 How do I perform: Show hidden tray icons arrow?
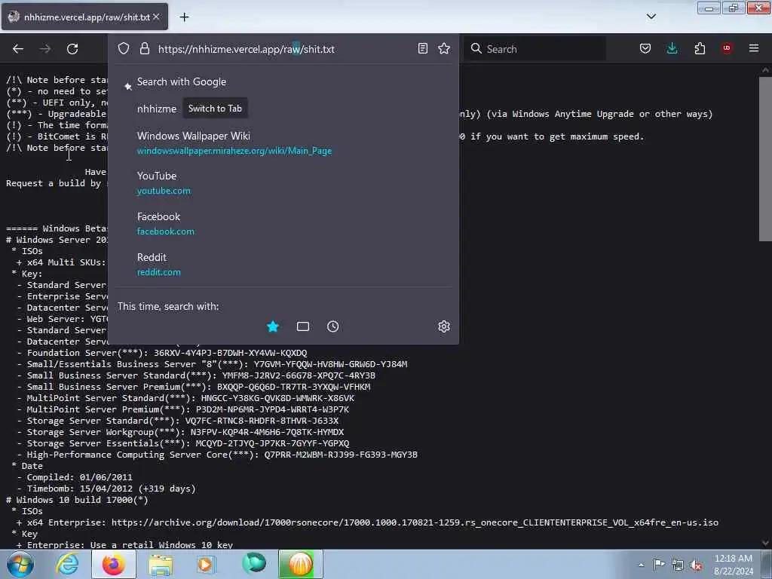point(641,565)
